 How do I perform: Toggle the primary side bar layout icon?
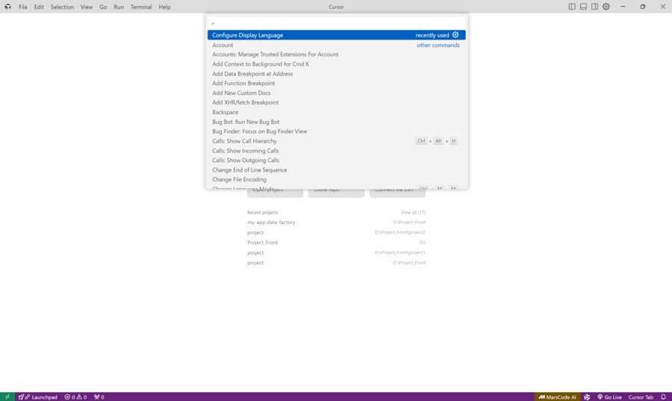tap(572, 7)
